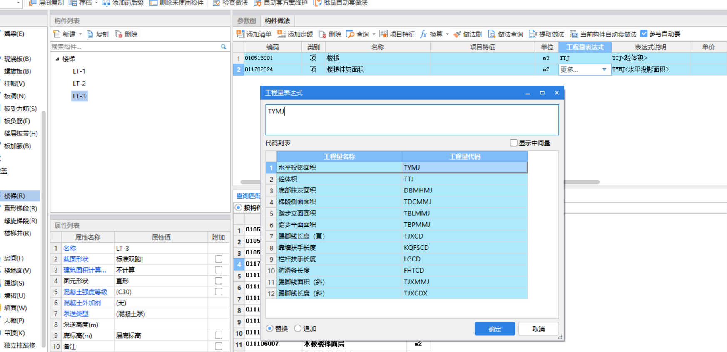The width and height of the screenshot is (727, 352).
Task: Select the 底部抹灰面积 DBMHMJ row
Action: pos(396,190)
